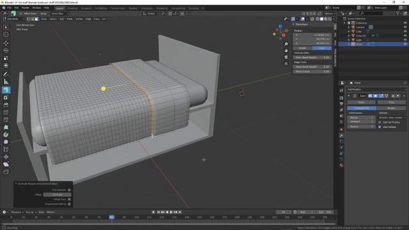Viewport: 409px width, 230px height.
Task: Click the Apply modifier button
Action: pyautogui.click(x=361, y=102)
